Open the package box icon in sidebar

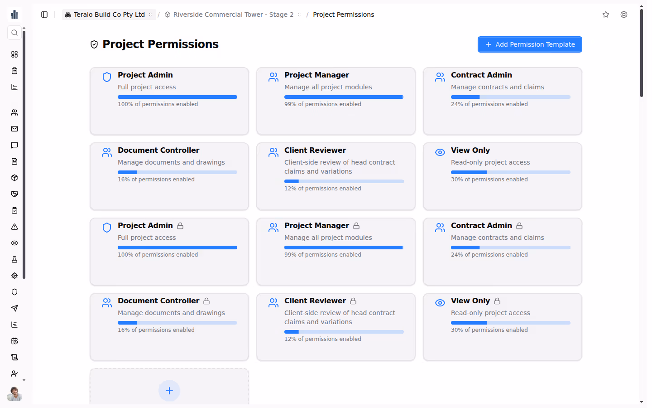point(14,178)
